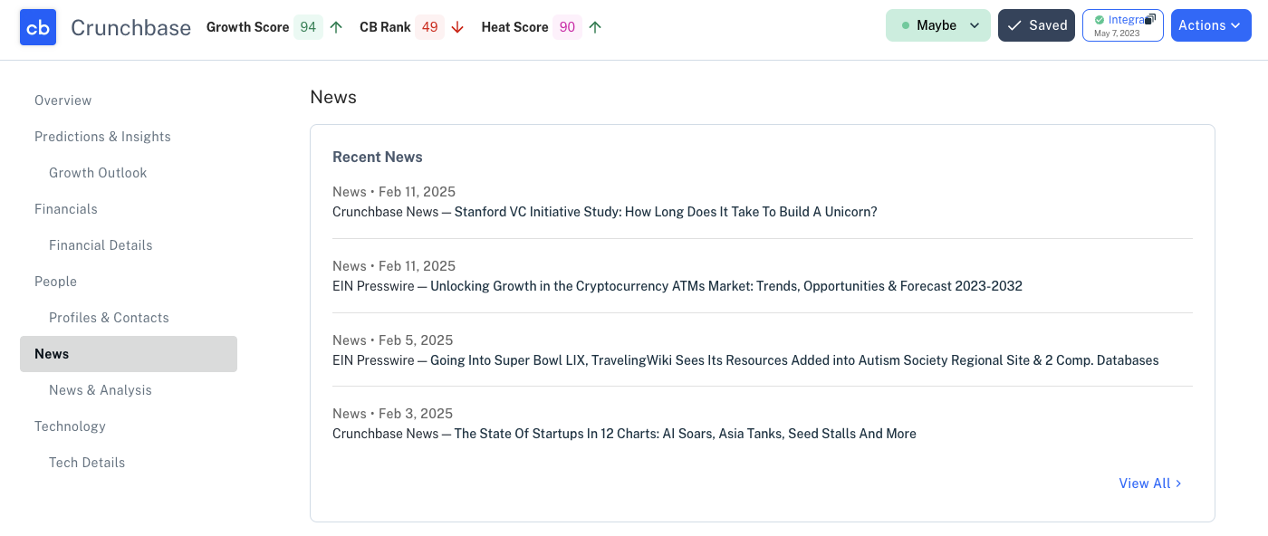Open Predictions & Insights section

(x=102, y=137)
